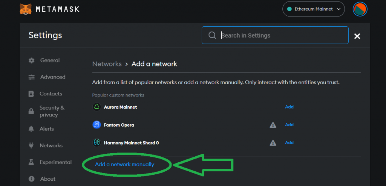Add the Fantom Opera network

point(289,125)
